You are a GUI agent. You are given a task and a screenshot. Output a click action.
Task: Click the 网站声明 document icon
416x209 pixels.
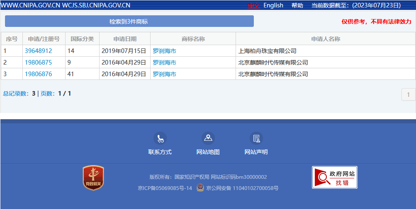[256, 138]
